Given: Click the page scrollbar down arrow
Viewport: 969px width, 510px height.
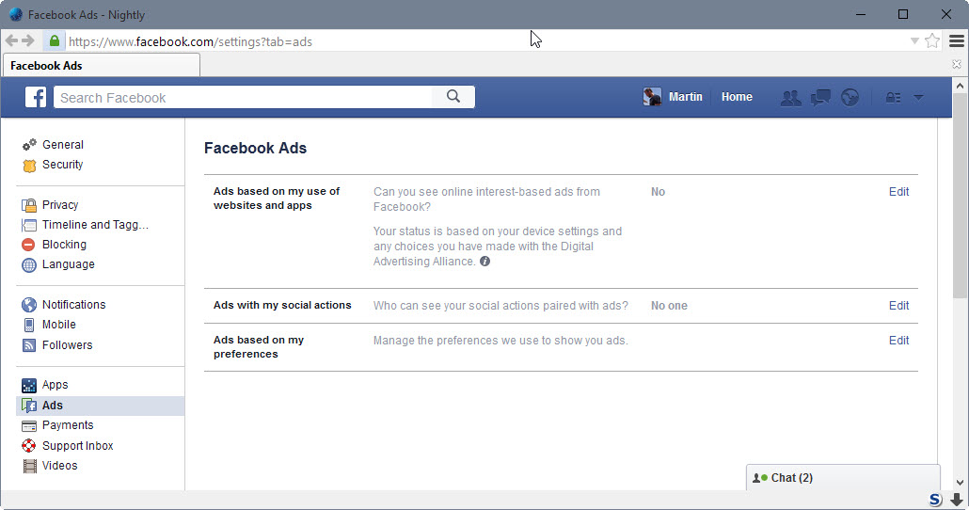Looking at the screenshot, I should (x=960, y=482).
